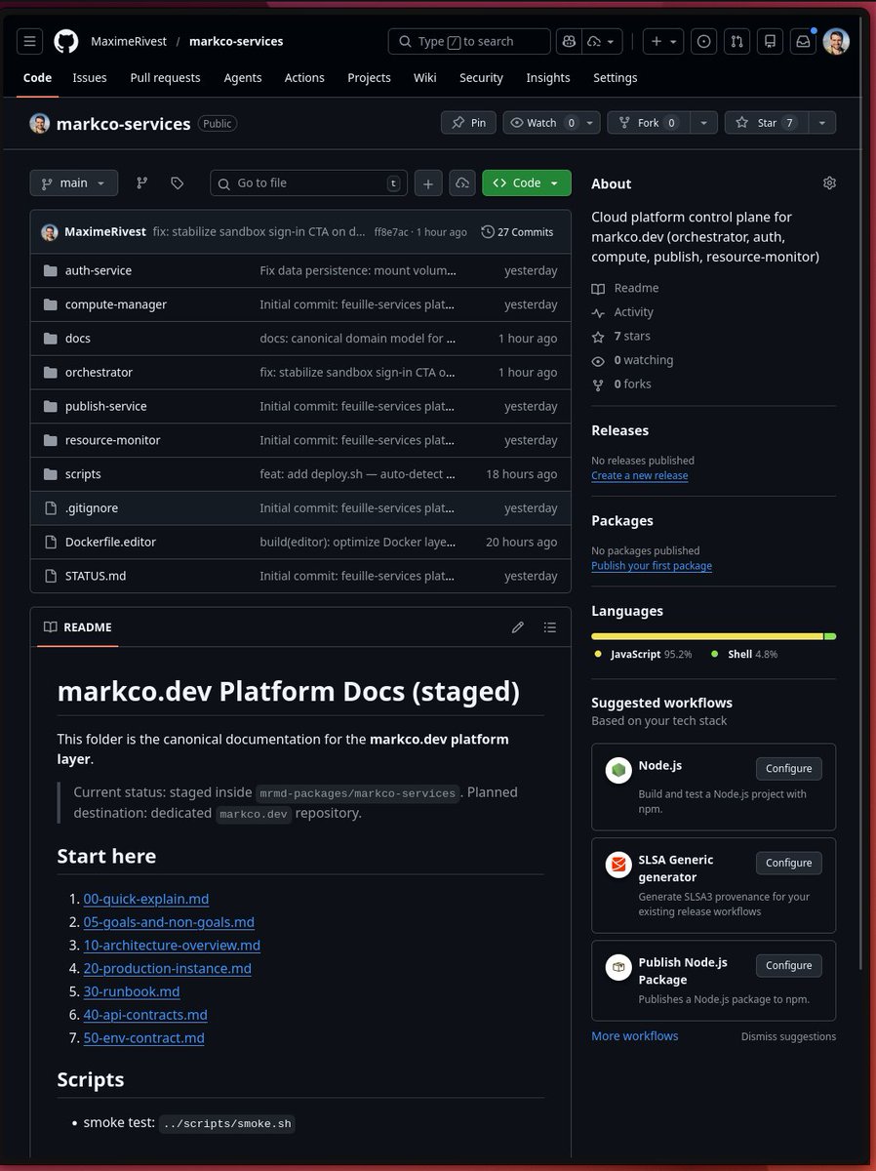Image resolution: width=876 pixels, height=1171 pixels.
Task: Open the Add file plus button
Action: point(428,182)
